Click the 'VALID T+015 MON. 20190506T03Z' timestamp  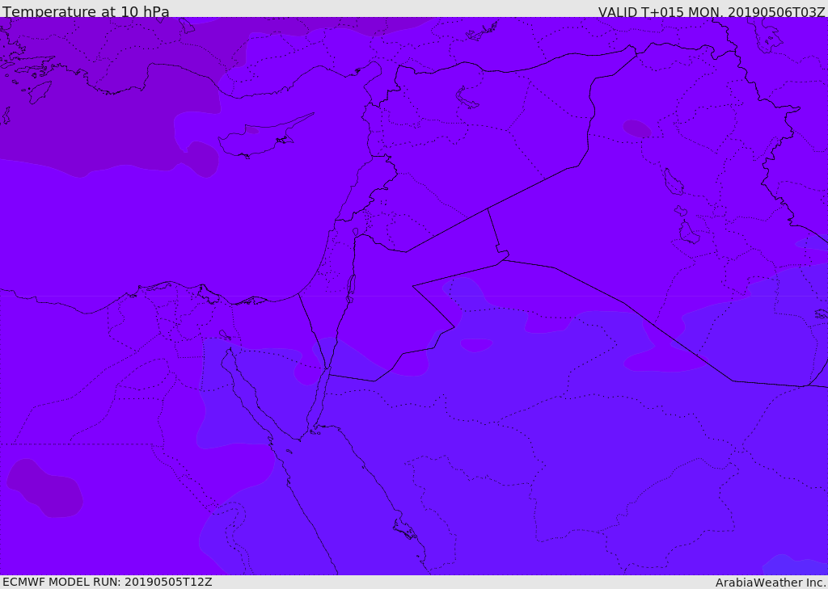pyautogui.click(x=712, y=11)
